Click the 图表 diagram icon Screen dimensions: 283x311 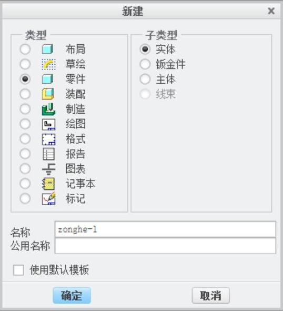(x=48, y=169)
